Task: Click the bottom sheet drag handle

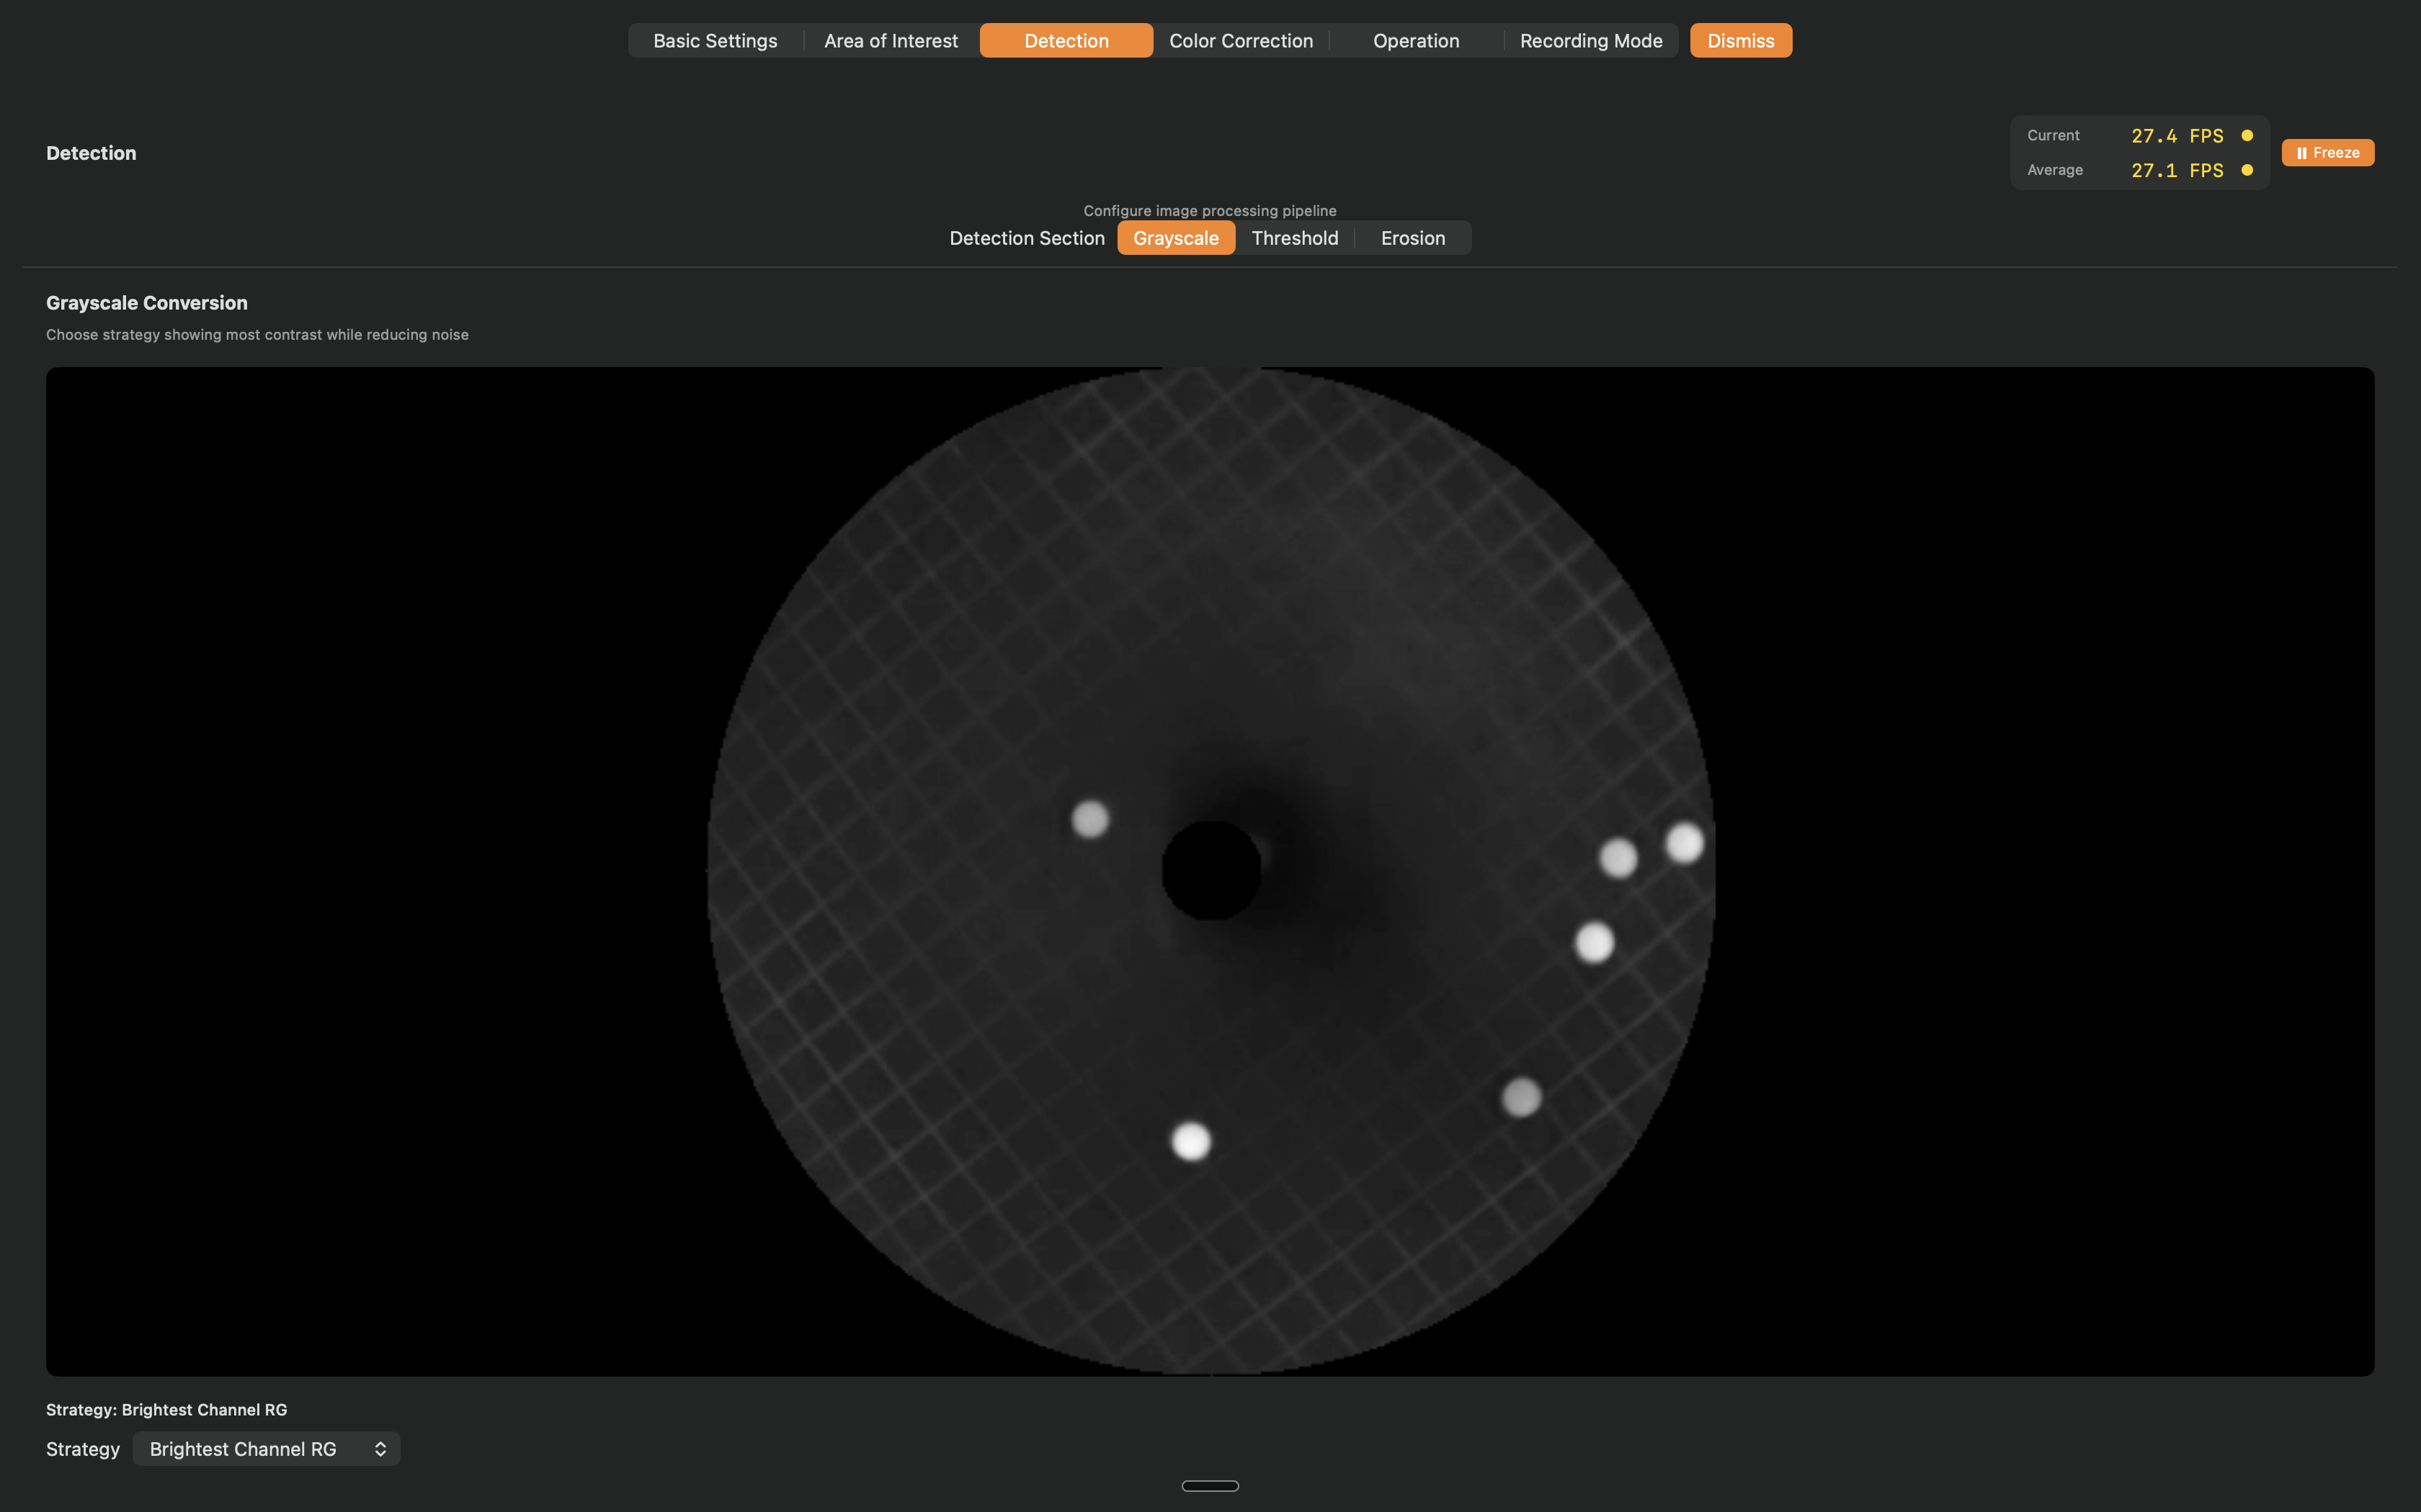Action: point(1210,1486)
